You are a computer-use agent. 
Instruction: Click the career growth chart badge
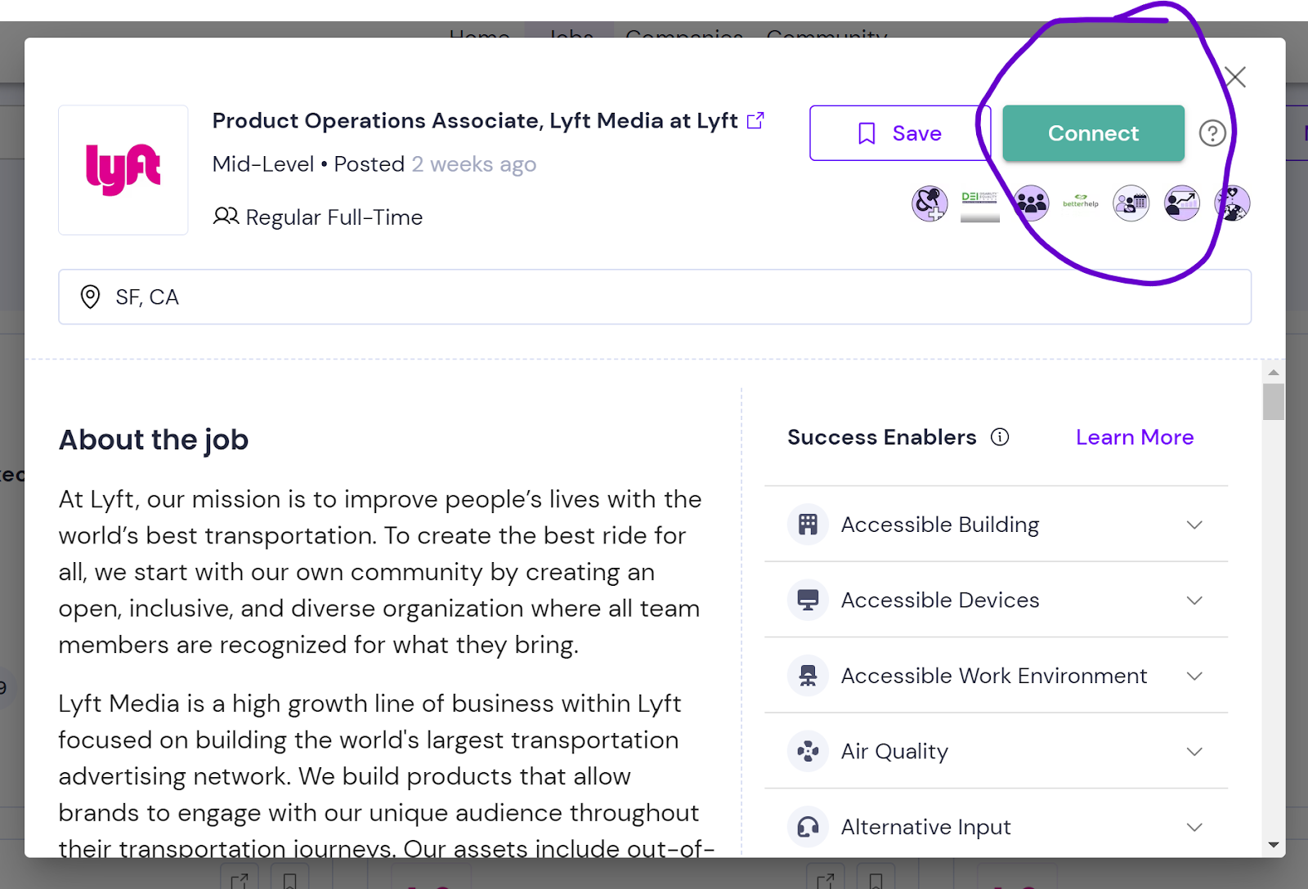[1181, 203]
